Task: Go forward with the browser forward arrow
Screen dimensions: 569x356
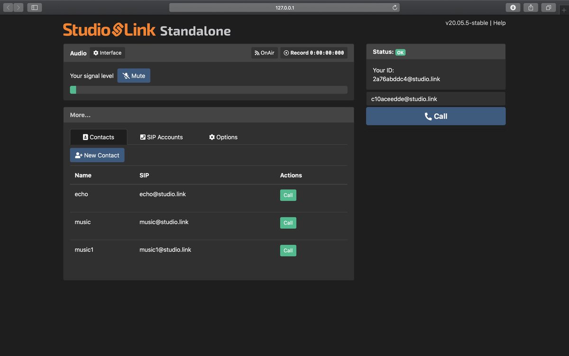Action: (x=18, y=8)
